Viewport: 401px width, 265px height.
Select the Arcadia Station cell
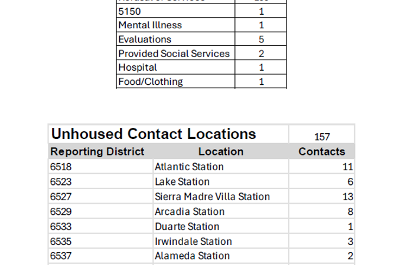(x=189, y=211)
